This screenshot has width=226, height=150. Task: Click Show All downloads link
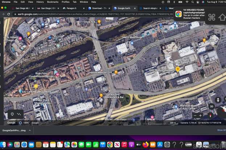pyautogui.click(x=221, y=130)
